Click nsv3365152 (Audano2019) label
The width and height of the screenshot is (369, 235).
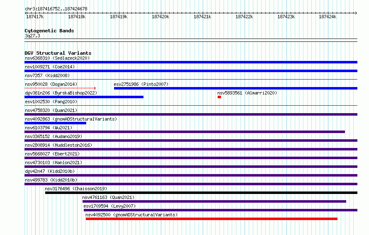(53, 136)
